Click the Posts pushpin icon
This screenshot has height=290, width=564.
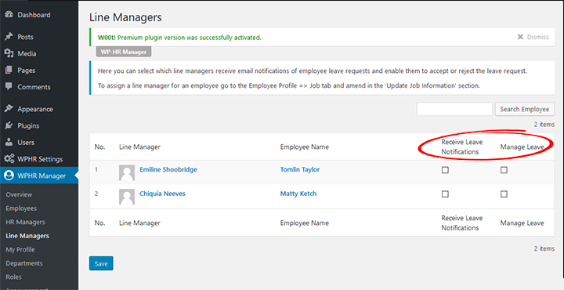pos(9,37)
